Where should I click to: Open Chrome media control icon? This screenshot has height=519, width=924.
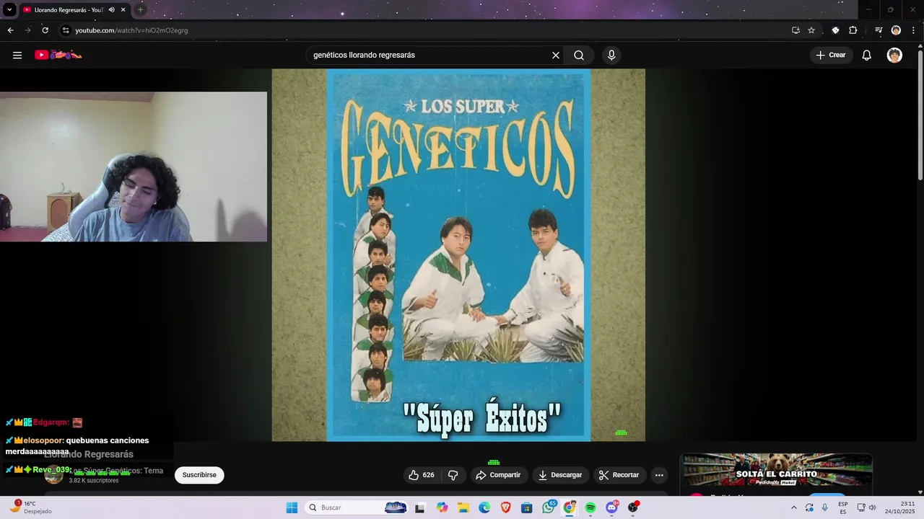click(879, 30)
